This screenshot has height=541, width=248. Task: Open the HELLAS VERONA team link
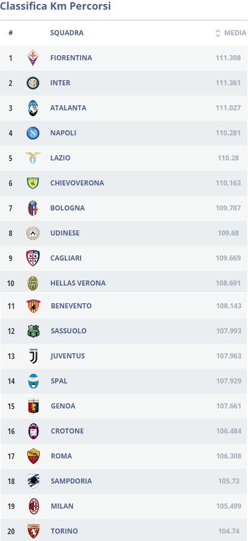(78, 283)
